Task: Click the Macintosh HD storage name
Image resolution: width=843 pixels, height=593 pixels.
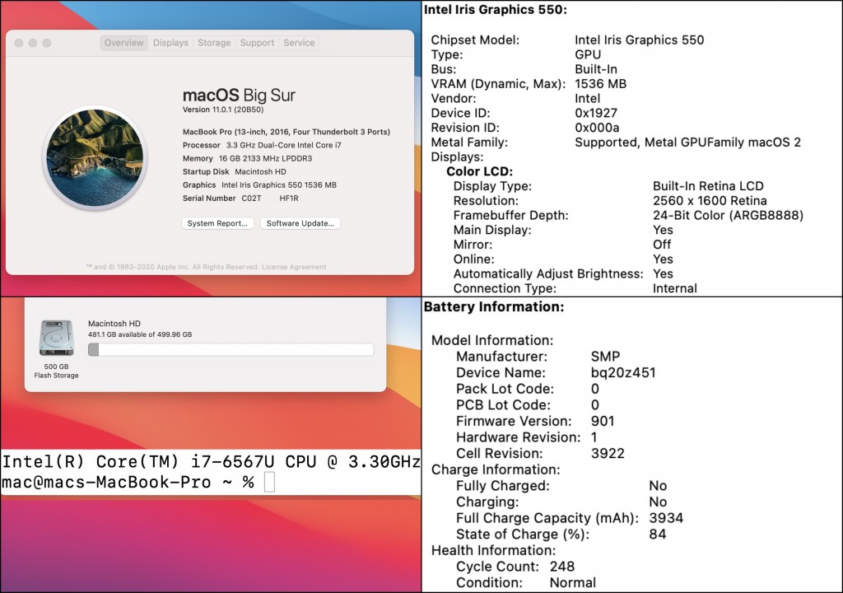Action: (114, 324)
